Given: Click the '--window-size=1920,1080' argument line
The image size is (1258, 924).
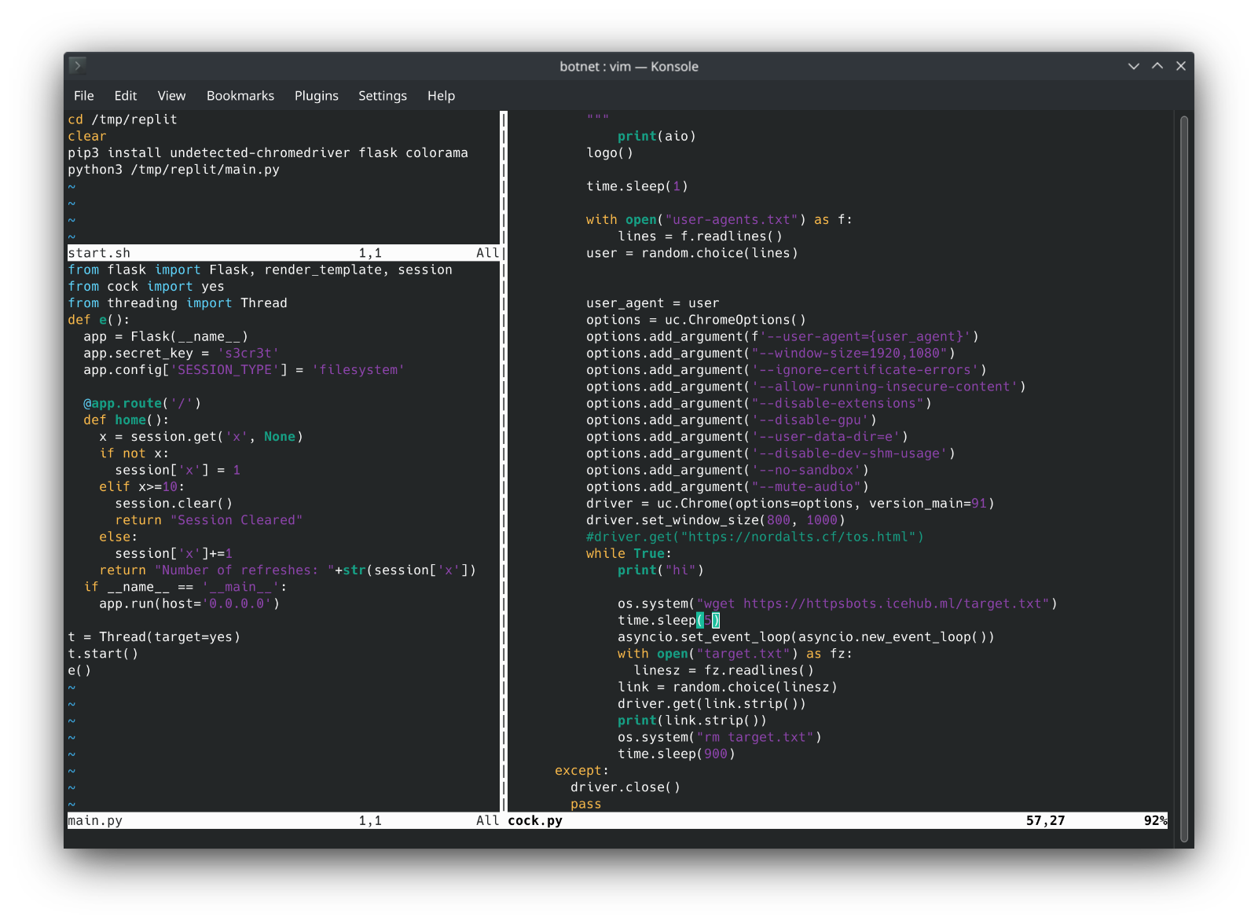Looking at the screenshot, I should (771, 354).
